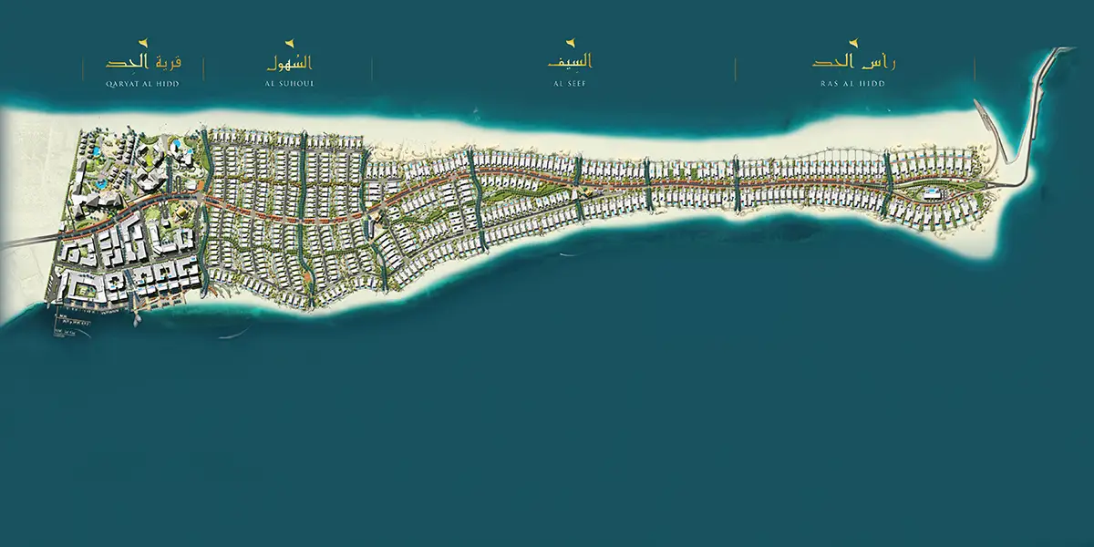Click the gold divider between Qaryat Al Hidd and Al Suhoul
Viewport: 1094px width, 547px height.
(204, 68)
